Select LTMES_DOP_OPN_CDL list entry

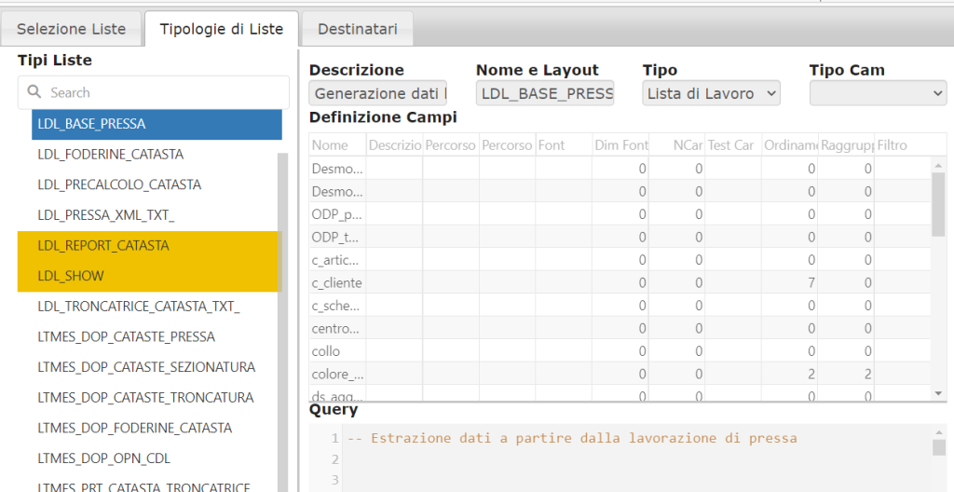103,458
